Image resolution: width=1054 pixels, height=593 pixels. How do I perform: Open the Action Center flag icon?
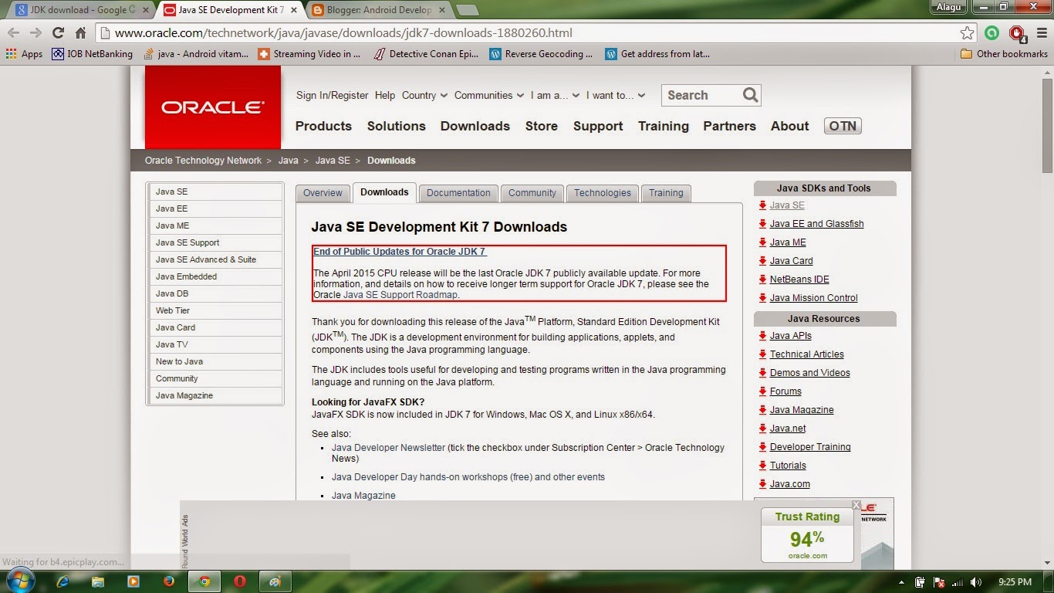point(939,582)
